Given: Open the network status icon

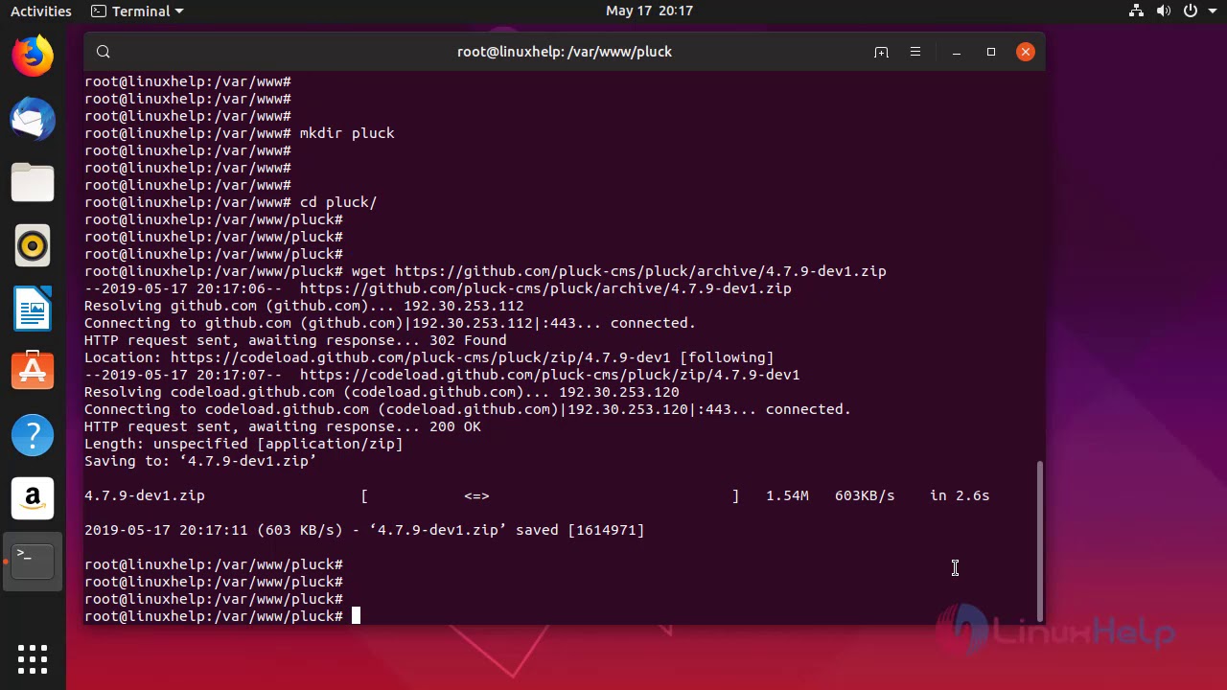Looking at the screenshot, I should 1137,11.
